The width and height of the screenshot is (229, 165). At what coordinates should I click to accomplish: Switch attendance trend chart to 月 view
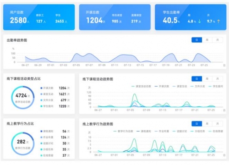(218, 40)
